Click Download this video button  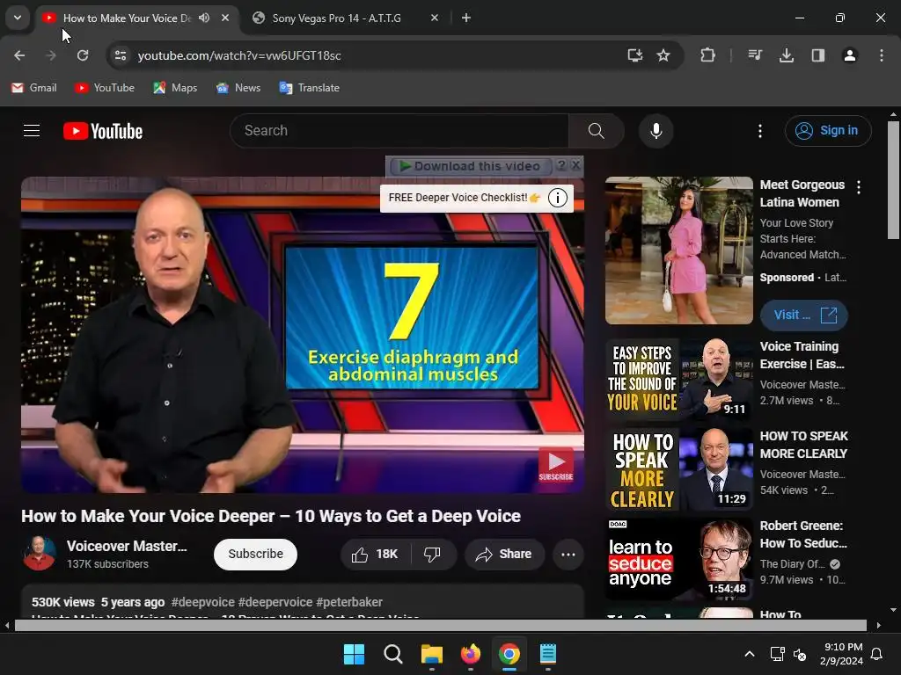[471, 166]
